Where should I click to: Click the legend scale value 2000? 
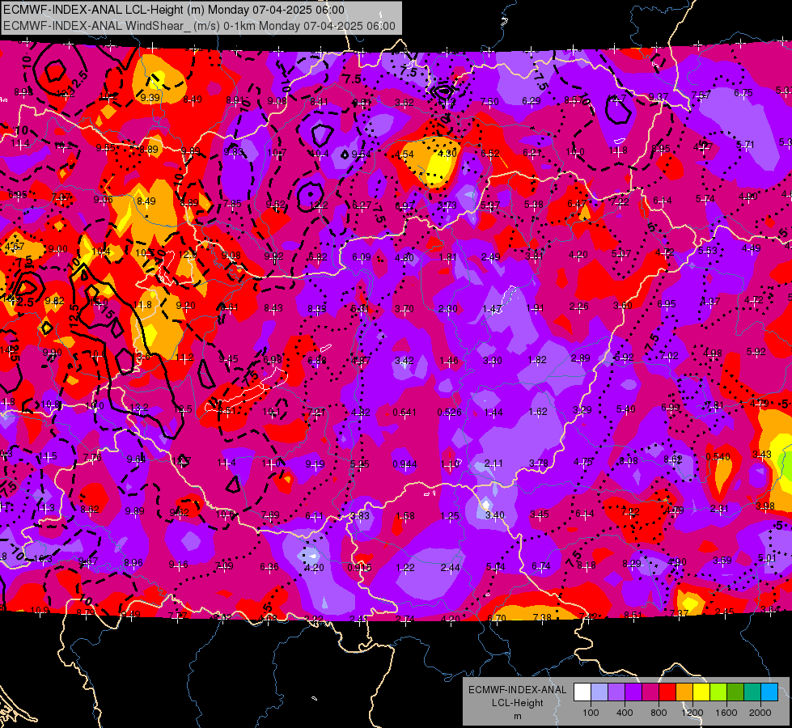[x=760, y=713]
